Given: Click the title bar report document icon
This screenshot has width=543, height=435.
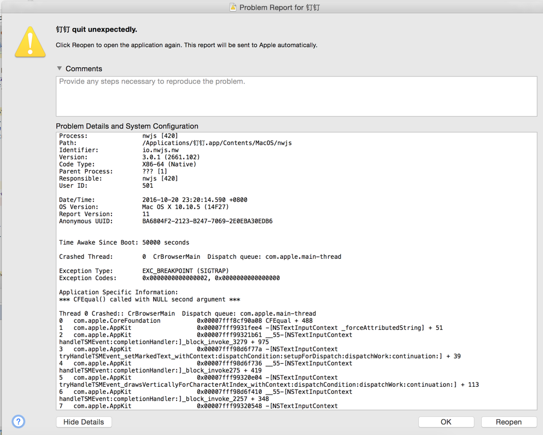Looking at the screenshot, I should point(233,7).
